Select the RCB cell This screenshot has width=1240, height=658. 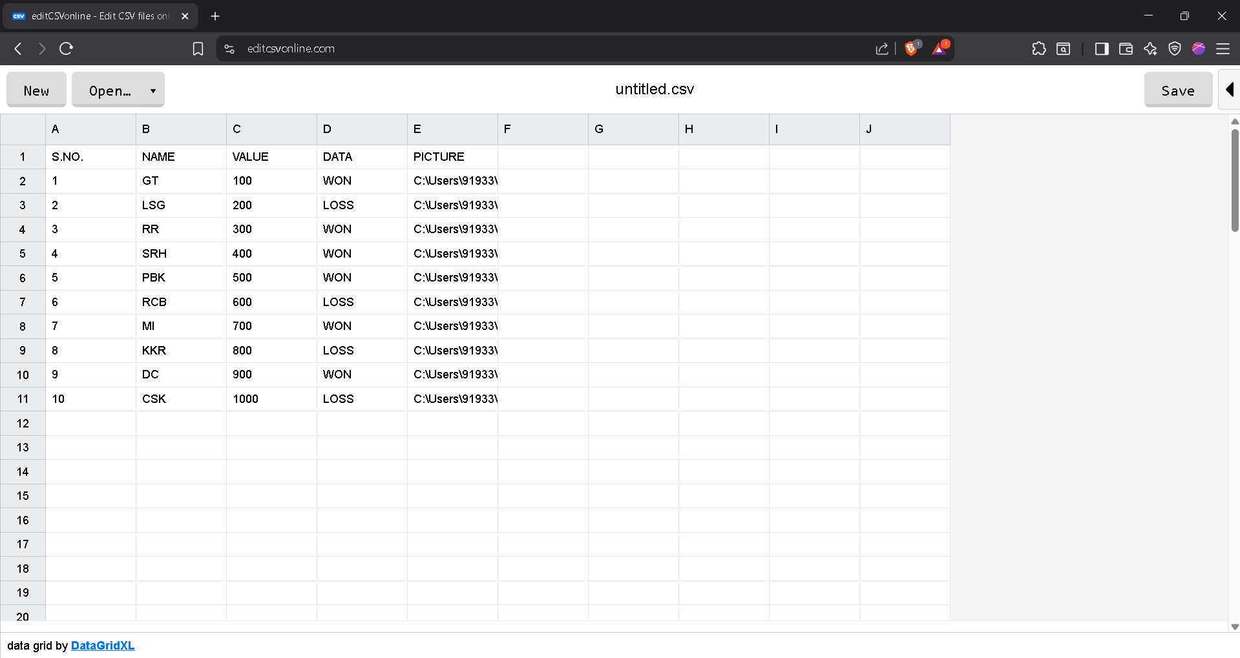click(x=181, y=302)
